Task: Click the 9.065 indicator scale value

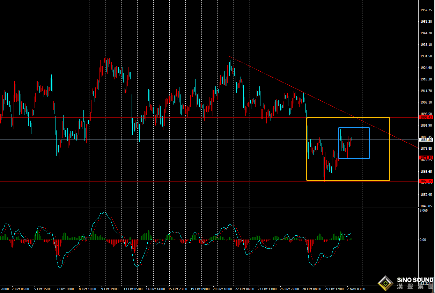Action: click(423, 210)
